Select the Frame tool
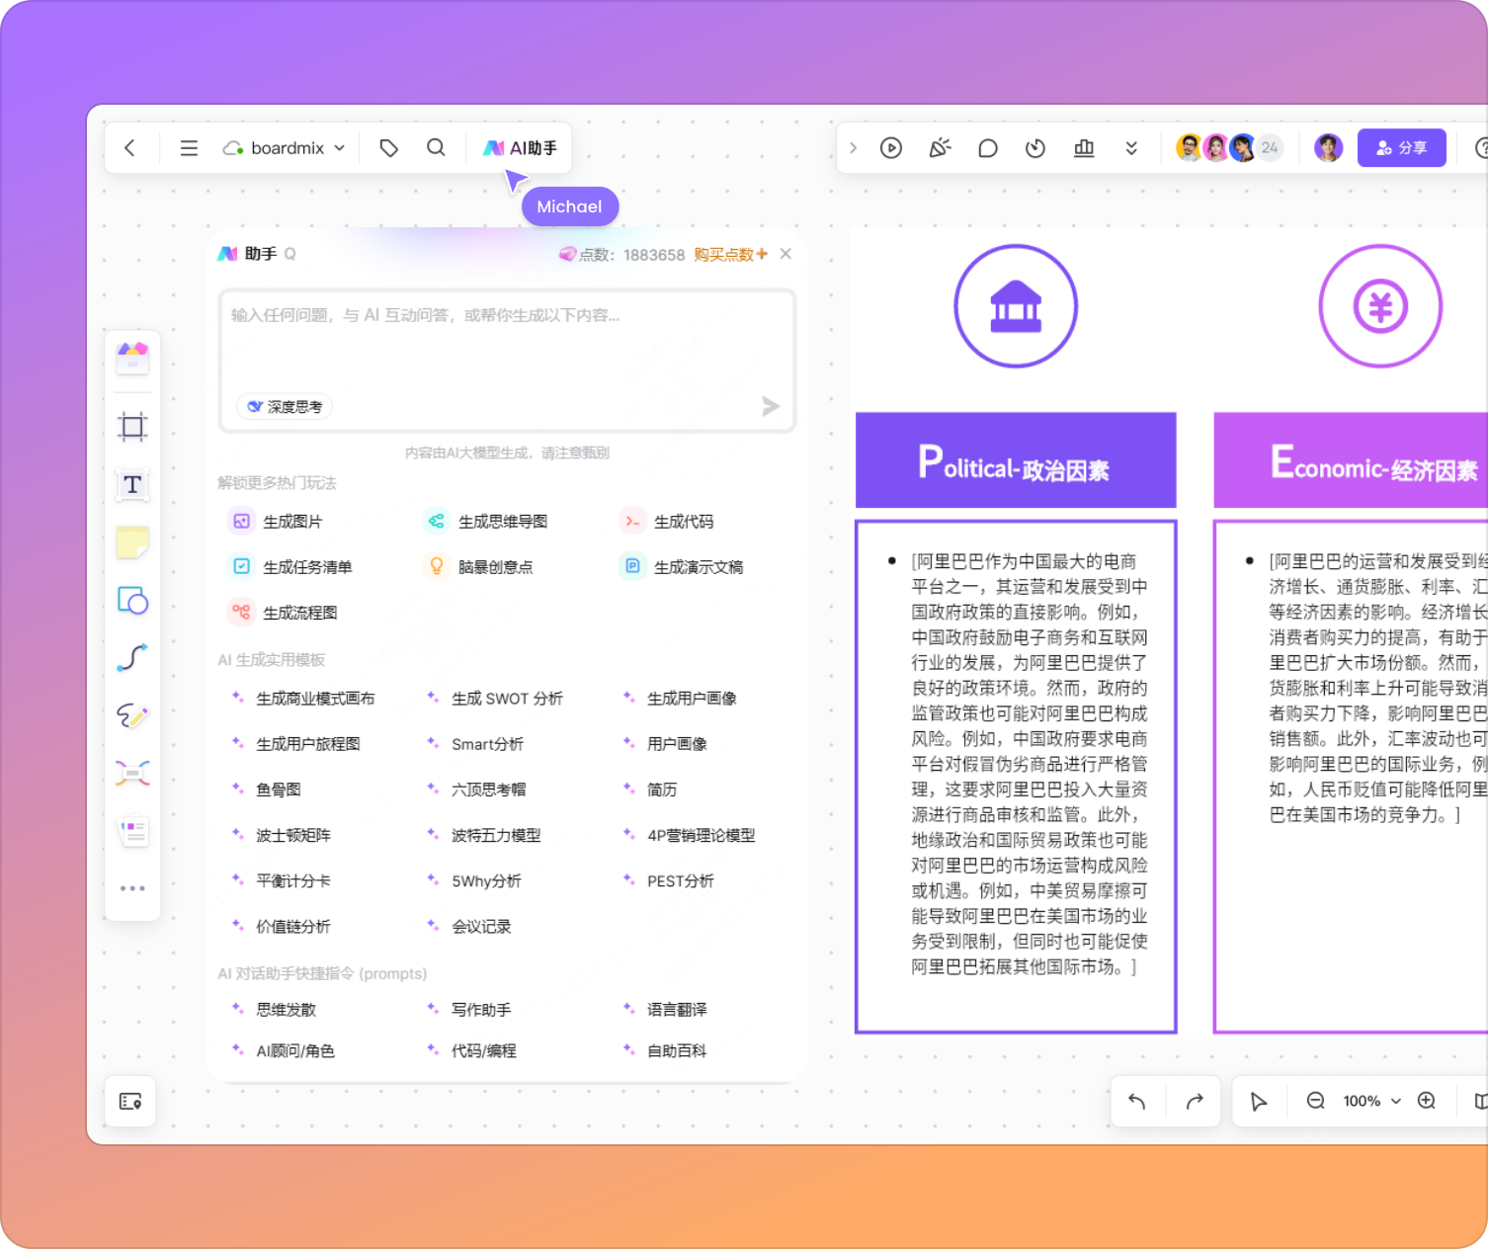The image size is (1488, 1249). pos(132,427)
